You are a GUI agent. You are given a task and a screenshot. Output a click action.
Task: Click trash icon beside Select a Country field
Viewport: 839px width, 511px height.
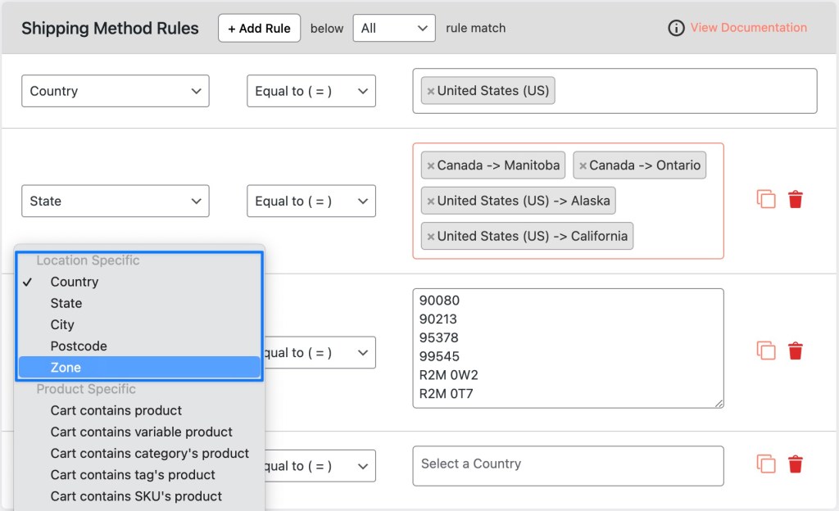coord(795,464)
